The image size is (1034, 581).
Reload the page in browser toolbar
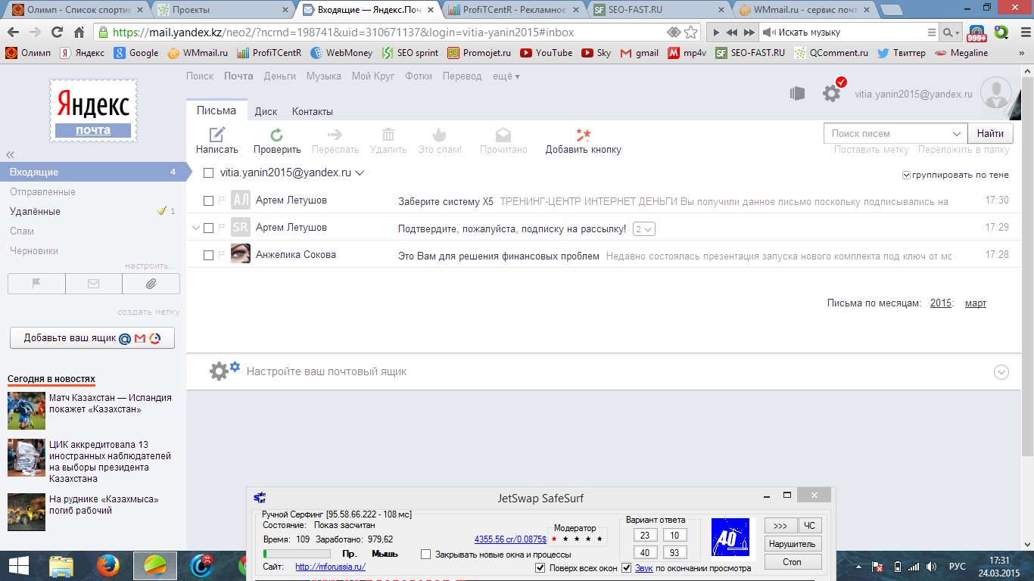click(58, 33)
